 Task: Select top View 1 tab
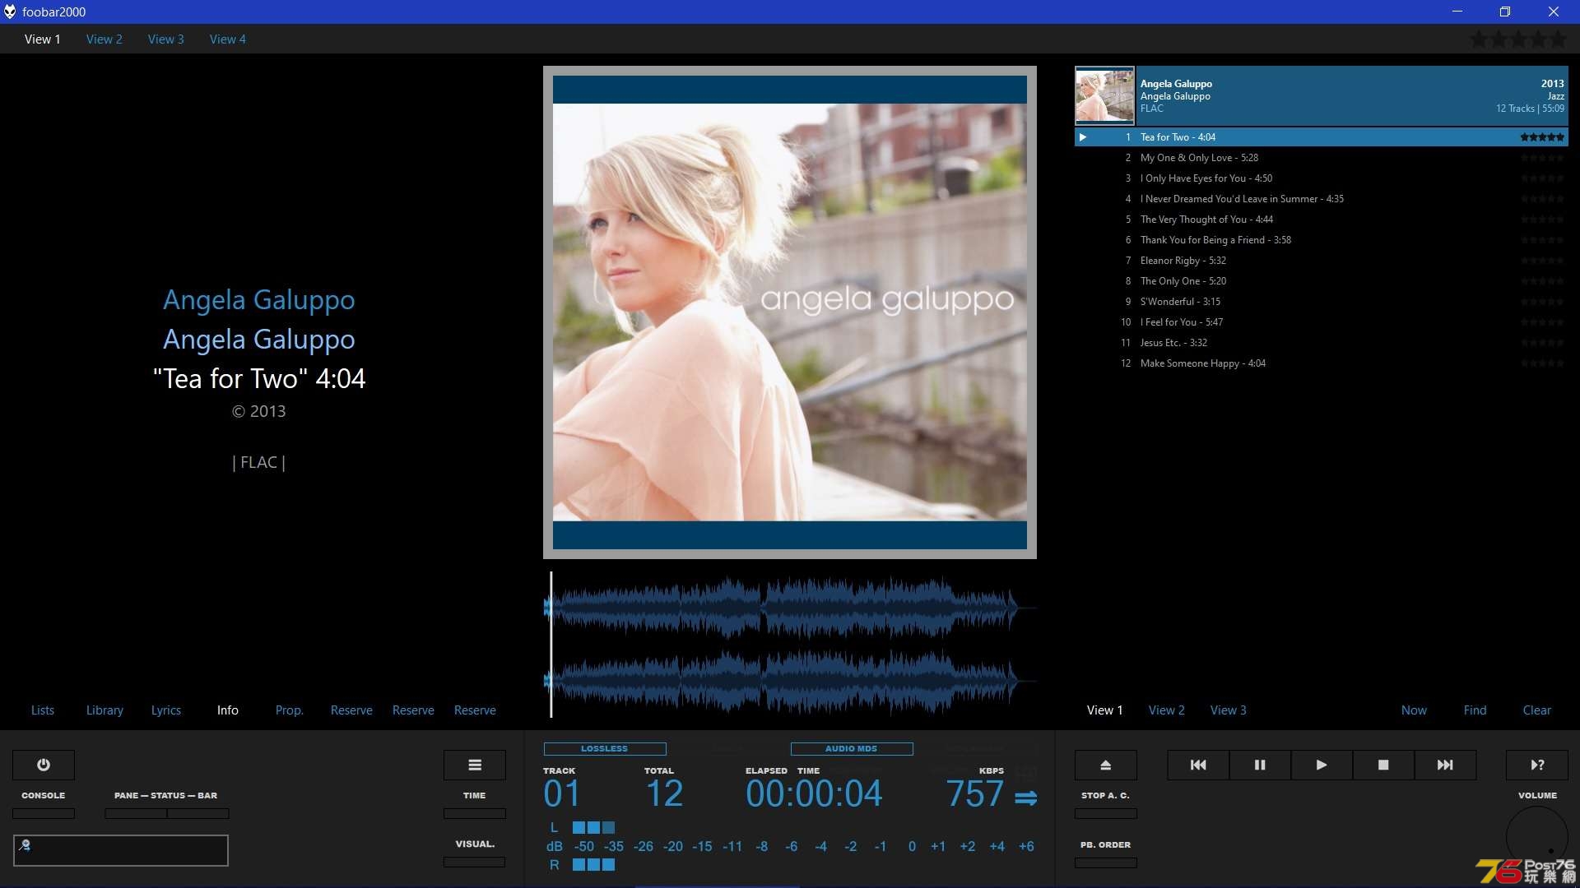coord(43,39)
